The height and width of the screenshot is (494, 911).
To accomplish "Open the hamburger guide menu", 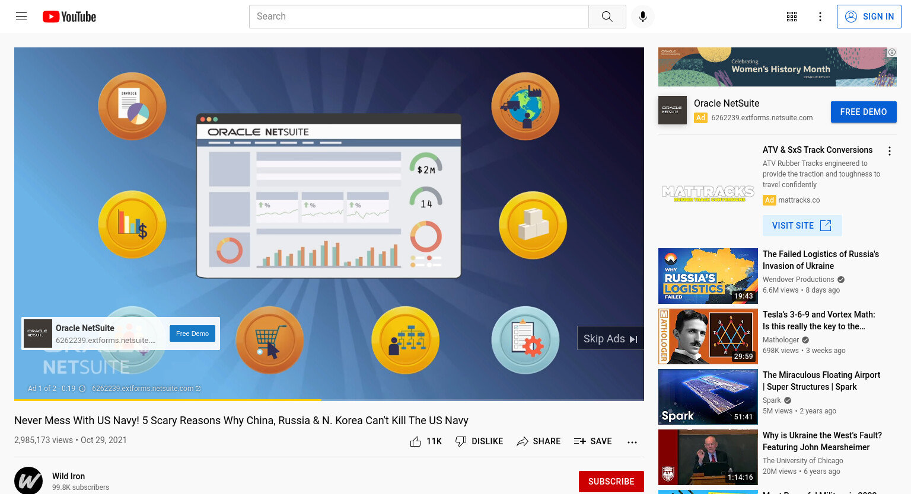I will 21,17.
